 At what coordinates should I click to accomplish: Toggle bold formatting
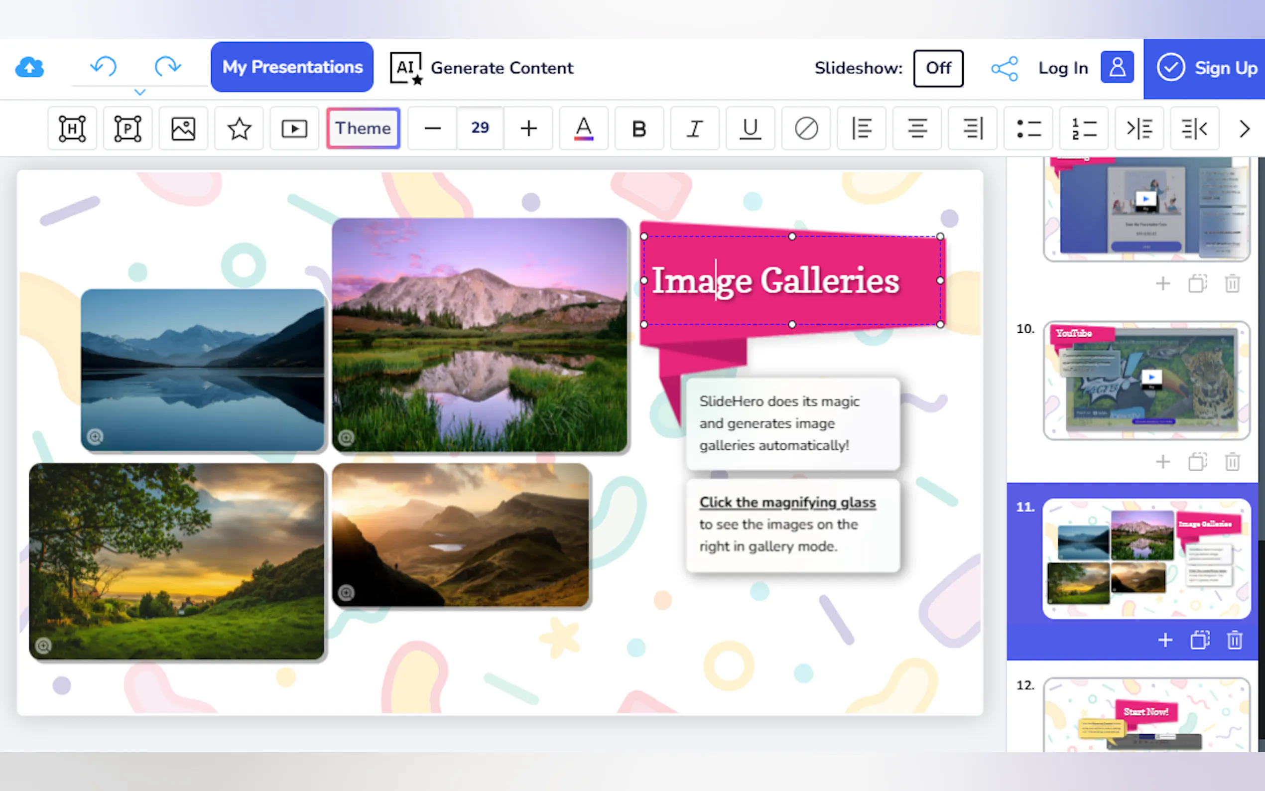tap(639, 129)
